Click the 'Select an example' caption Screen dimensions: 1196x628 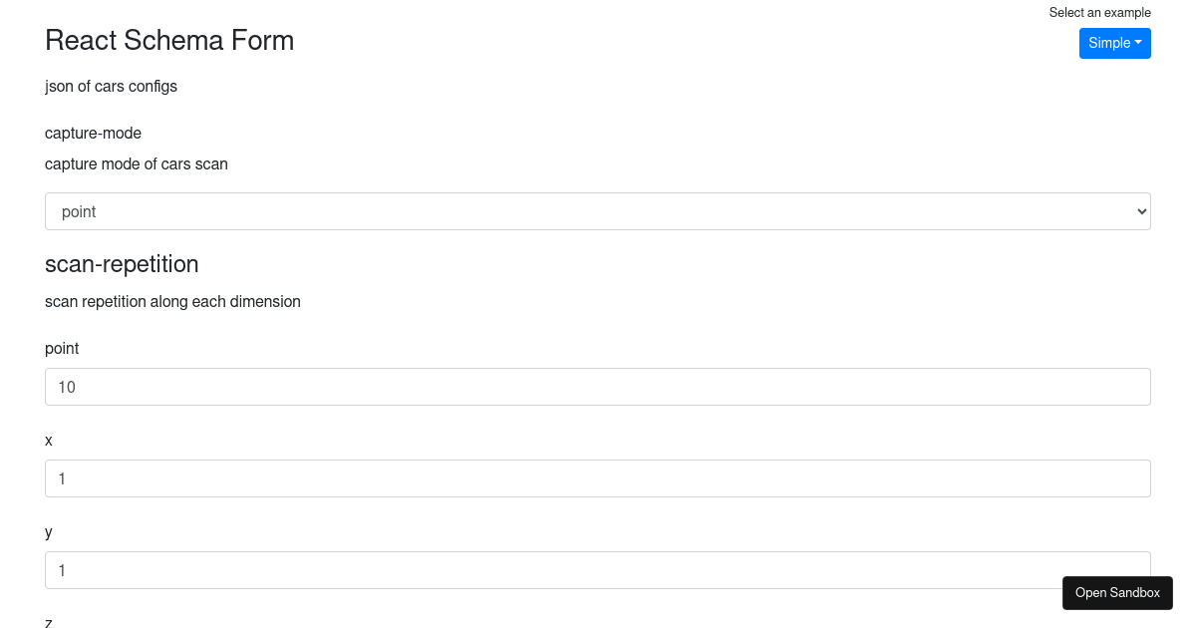point(1100,13)
